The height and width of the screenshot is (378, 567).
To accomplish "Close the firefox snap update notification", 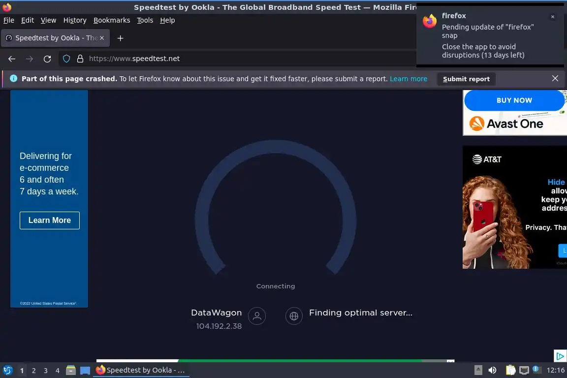I will point(552,17).
